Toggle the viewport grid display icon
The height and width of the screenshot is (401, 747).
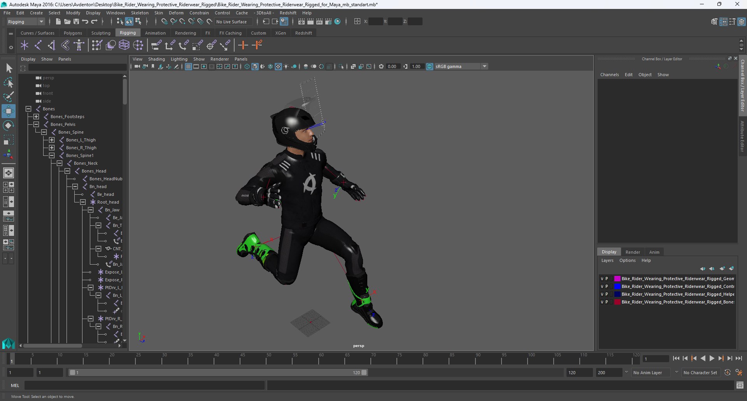point(188,66)
